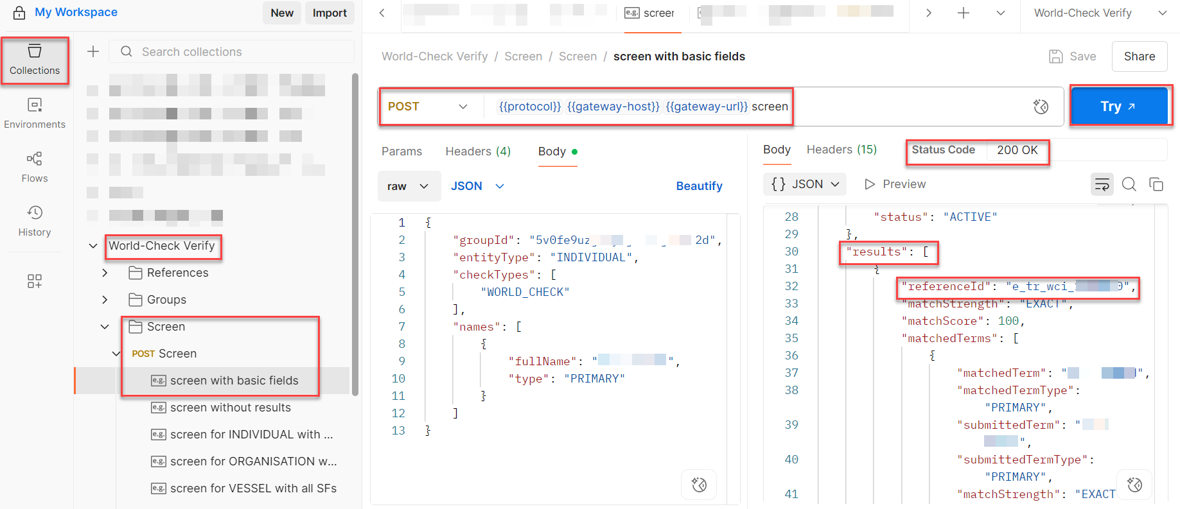
Task: Click the "entityType" line in request body
Action: 545,257
